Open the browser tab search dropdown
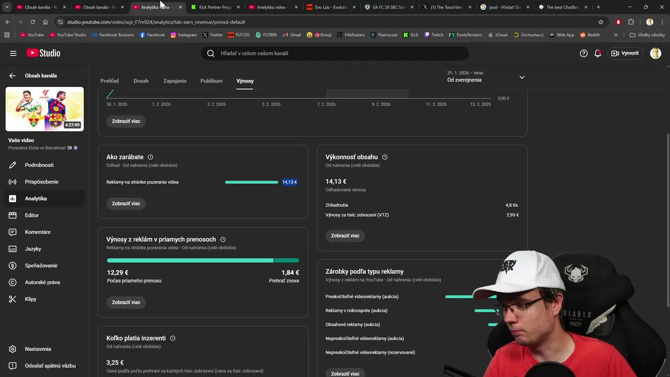This screenshot has width=670, height=377. click(x=7, y=7)
